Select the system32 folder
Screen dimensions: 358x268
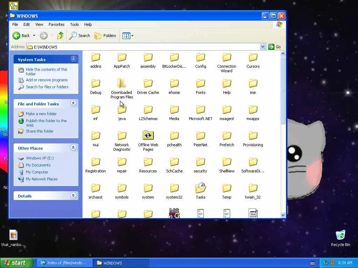click(x=174, y=192)
